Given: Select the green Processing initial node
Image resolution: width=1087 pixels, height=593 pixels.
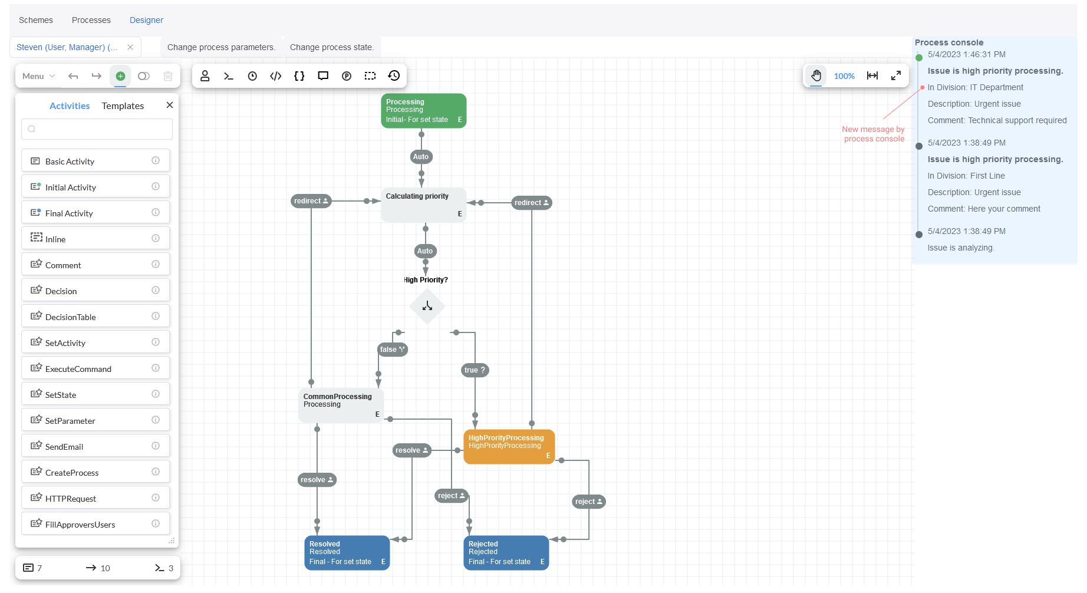Looking at the screenshot, I should click(x=424, y=111).
